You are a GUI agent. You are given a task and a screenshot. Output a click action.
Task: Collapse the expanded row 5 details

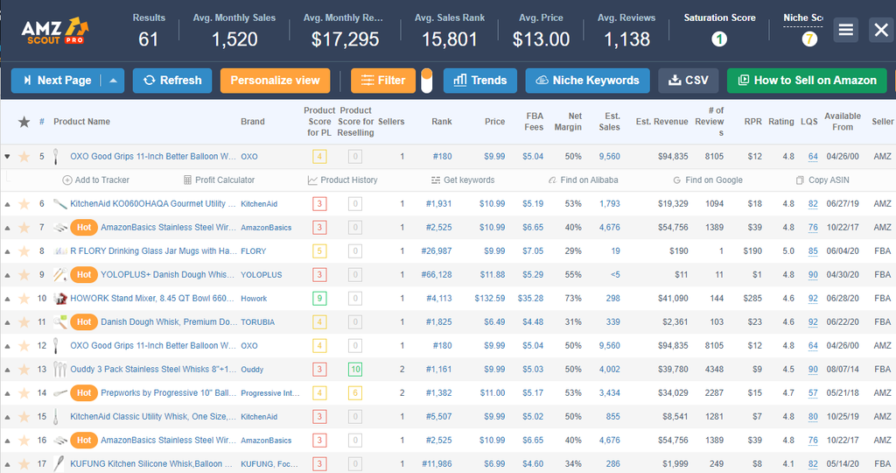click(x=8, y=157)
